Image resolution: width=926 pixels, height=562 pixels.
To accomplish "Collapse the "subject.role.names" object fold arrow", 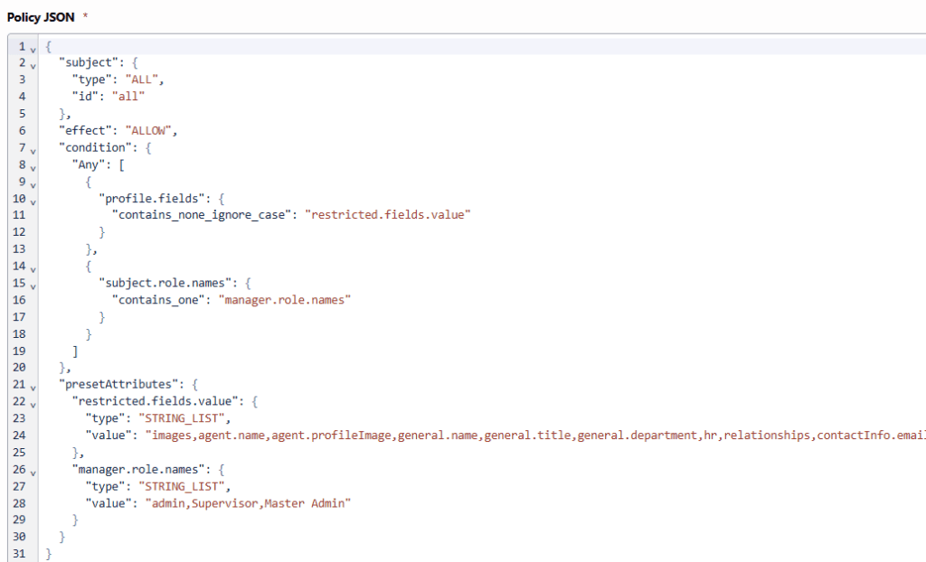I will pos(32,284).
